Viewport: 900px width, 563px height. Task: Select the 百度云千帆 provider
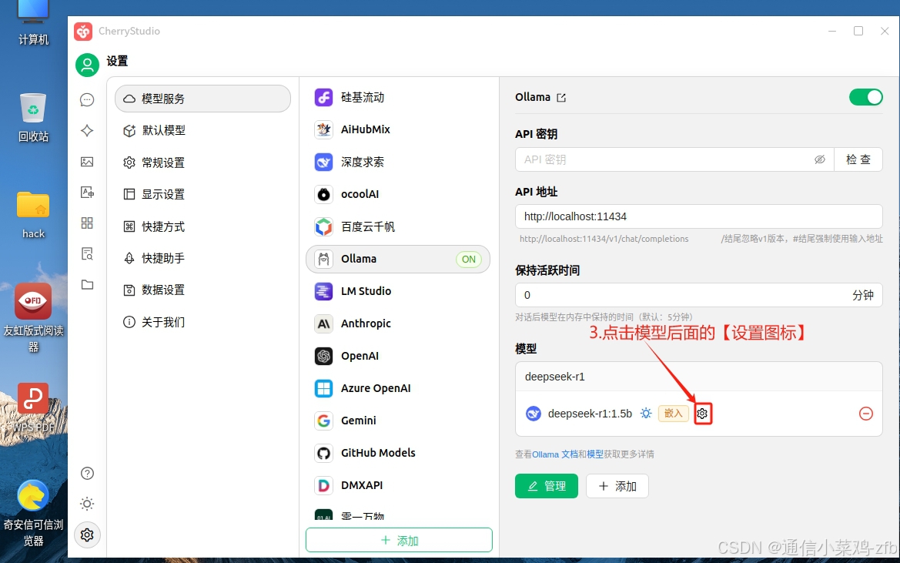tap(398, 226)
